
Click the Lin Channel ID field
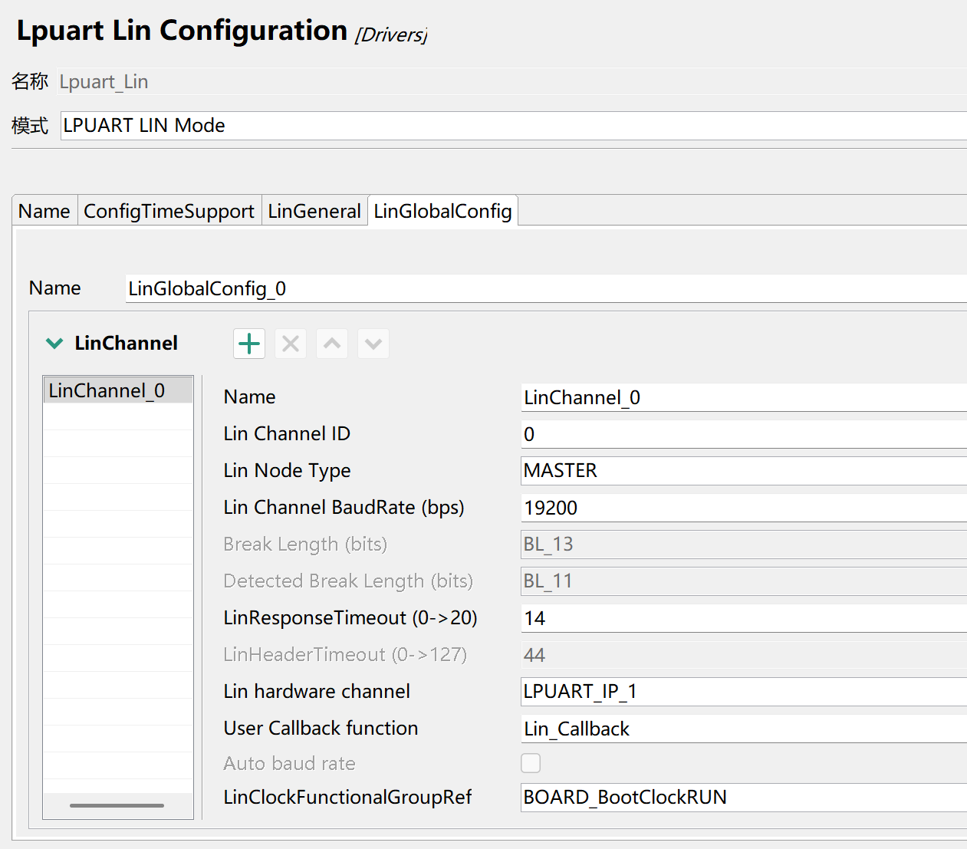tap(744, 434)
